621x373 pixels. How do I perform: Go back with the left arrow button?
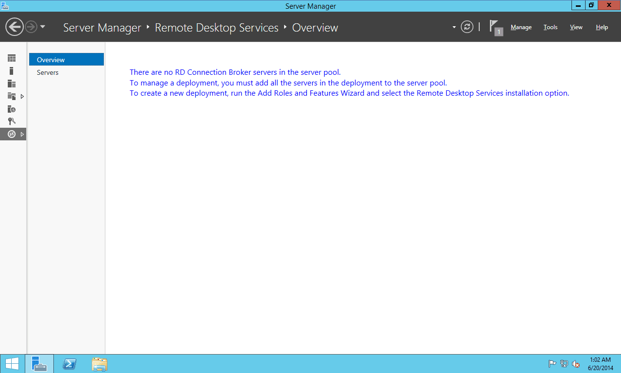pyautogui.click(x=15, y=27)
